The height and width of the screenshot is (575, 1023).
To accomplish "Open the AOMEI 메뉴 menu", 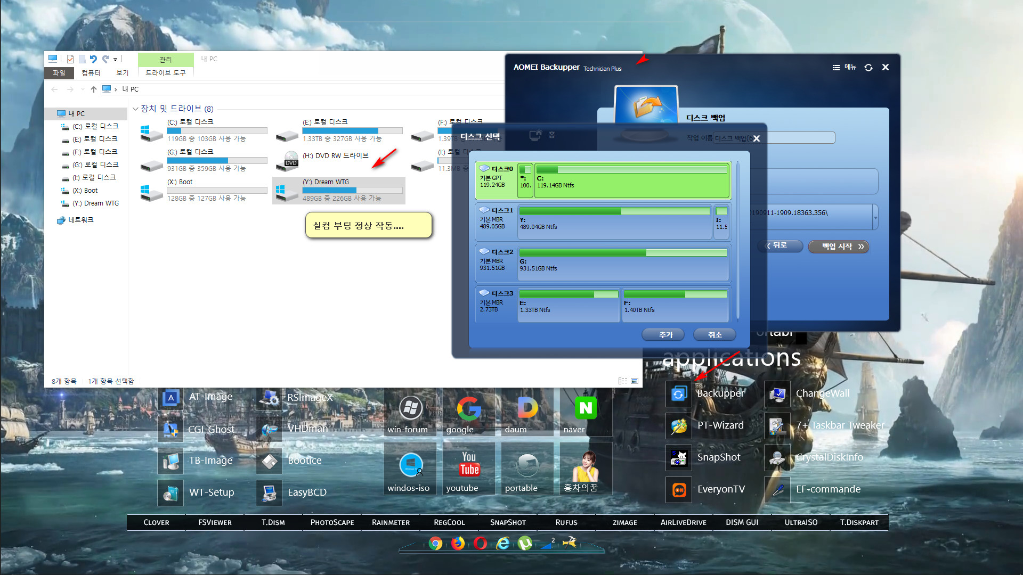I will tap(845, 68).
